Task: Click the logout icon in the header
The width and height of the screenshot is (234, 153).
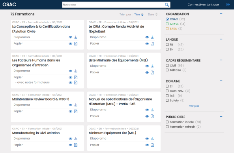Action: 228,5
